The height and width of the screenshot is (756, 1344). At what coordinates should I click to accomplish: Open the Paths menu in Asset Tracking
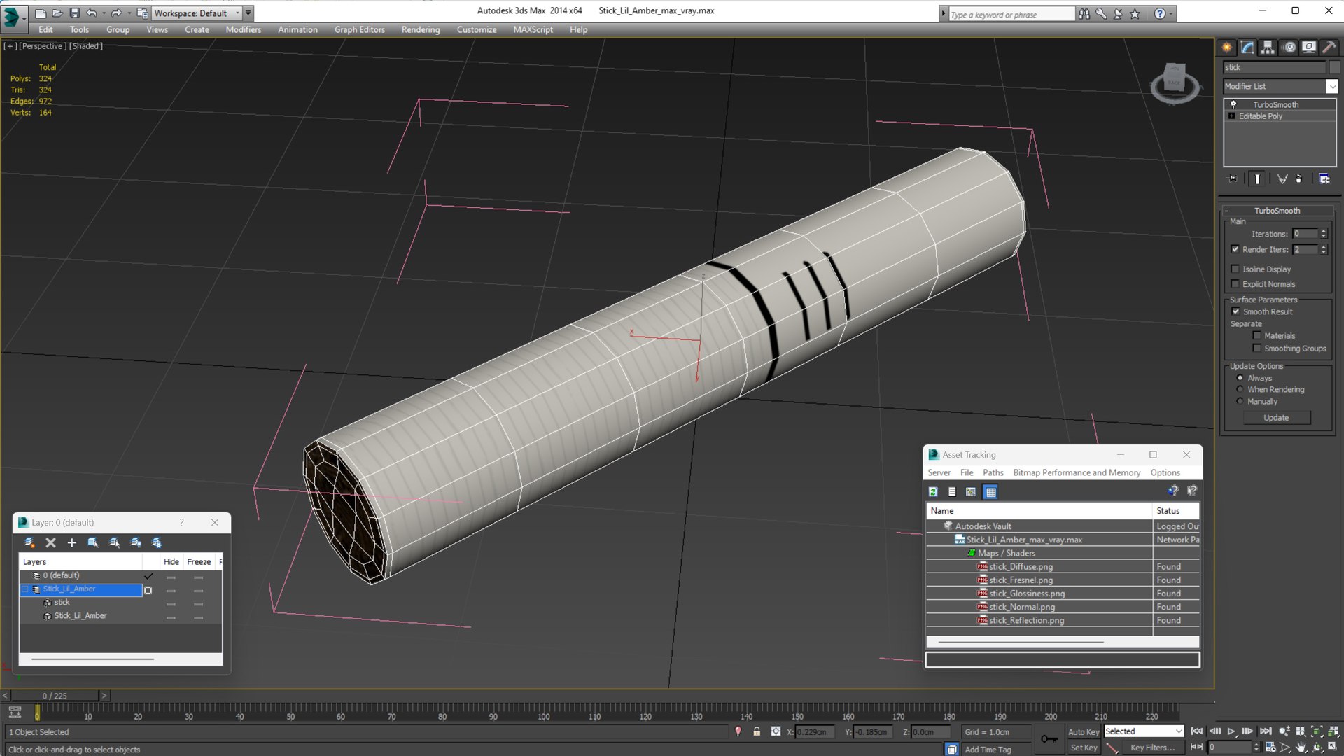tap(993, 472)
